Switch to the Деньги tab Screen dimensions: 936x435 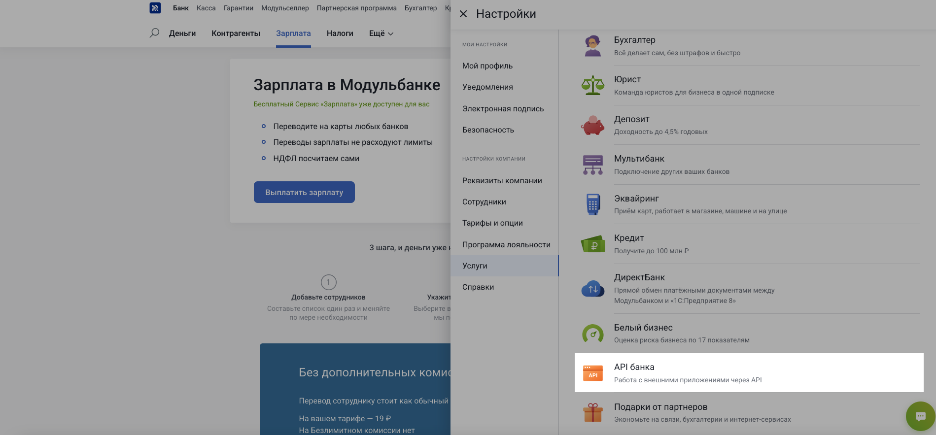tap(182, 33)
